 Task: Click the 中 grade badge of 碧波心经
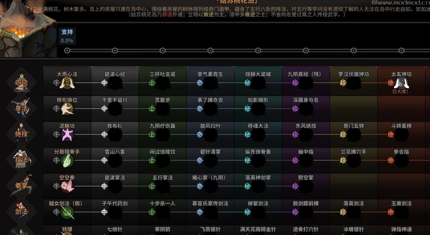(104, 83)
